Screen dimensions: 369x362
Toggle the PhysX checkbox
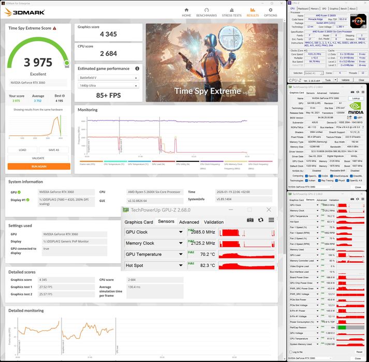point(336,180)
